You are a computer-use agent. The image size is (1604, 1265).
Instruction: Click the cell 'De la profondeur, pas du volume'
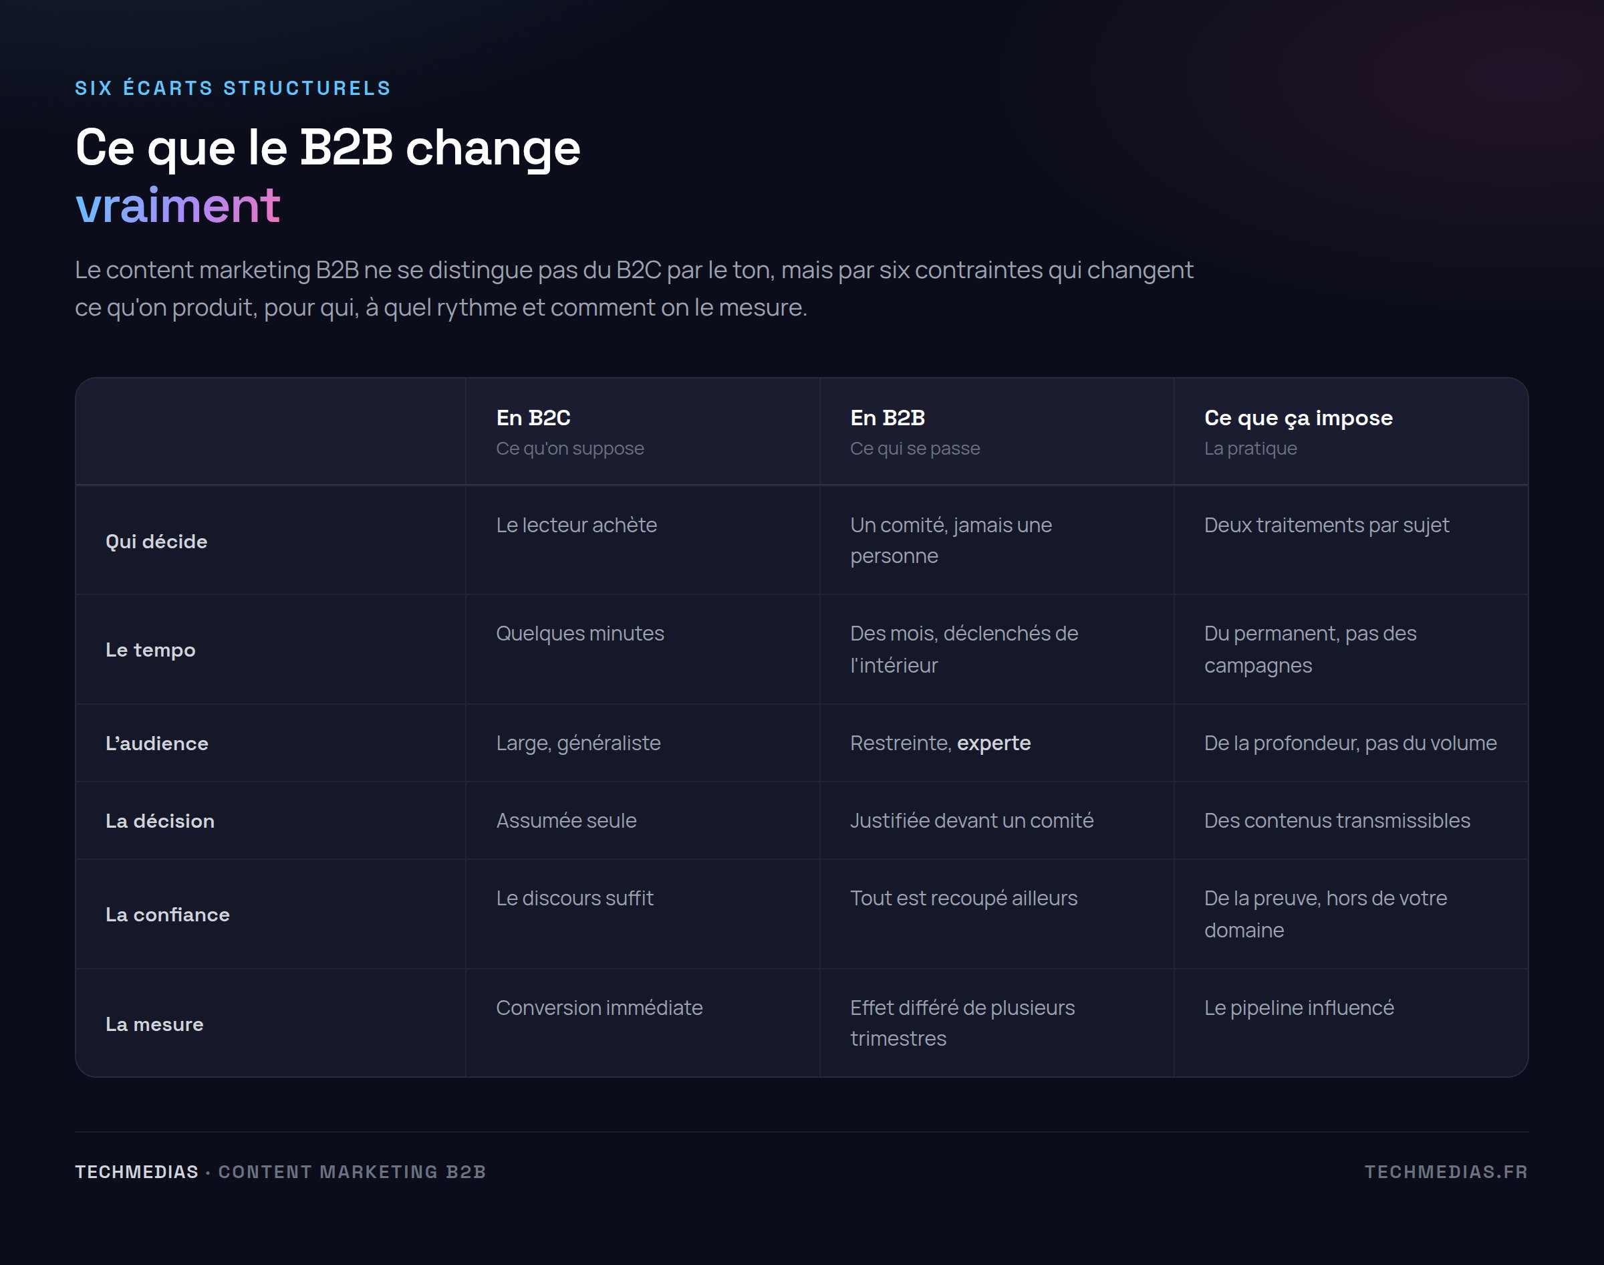1350,743
